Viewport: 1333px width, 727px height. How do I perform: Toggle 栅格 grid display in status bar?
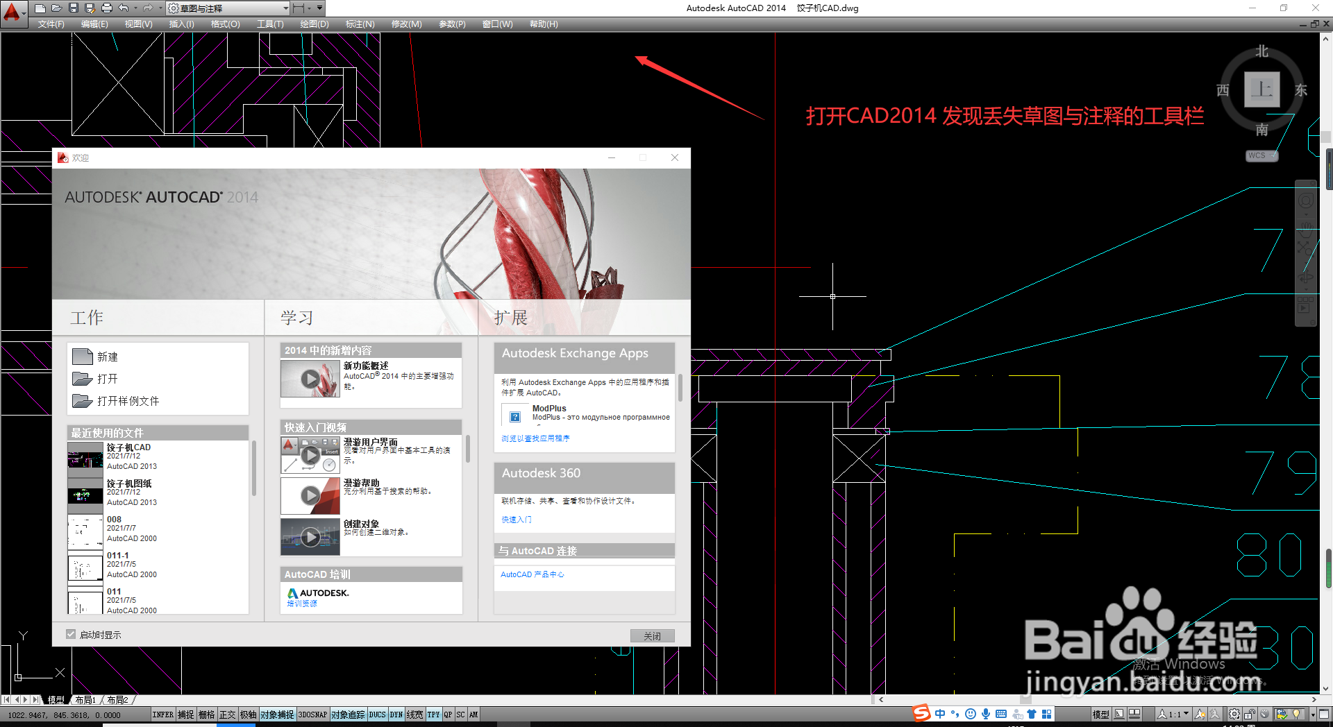coord(206,715)
